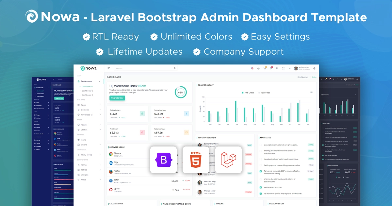Screen dimensions: 392x206
Task: Click the HTML5 logo badge
Action: (196, 160)
